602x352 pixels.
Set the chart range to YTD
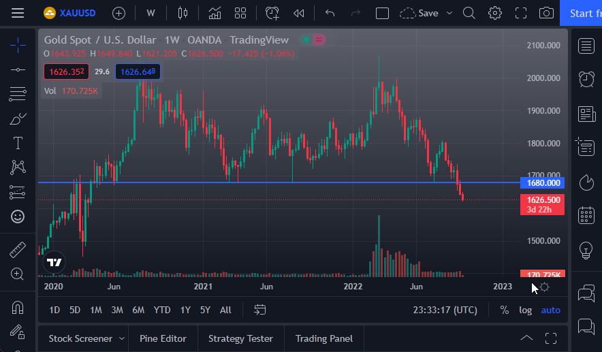pyautogui.click(x=162, y=310)
